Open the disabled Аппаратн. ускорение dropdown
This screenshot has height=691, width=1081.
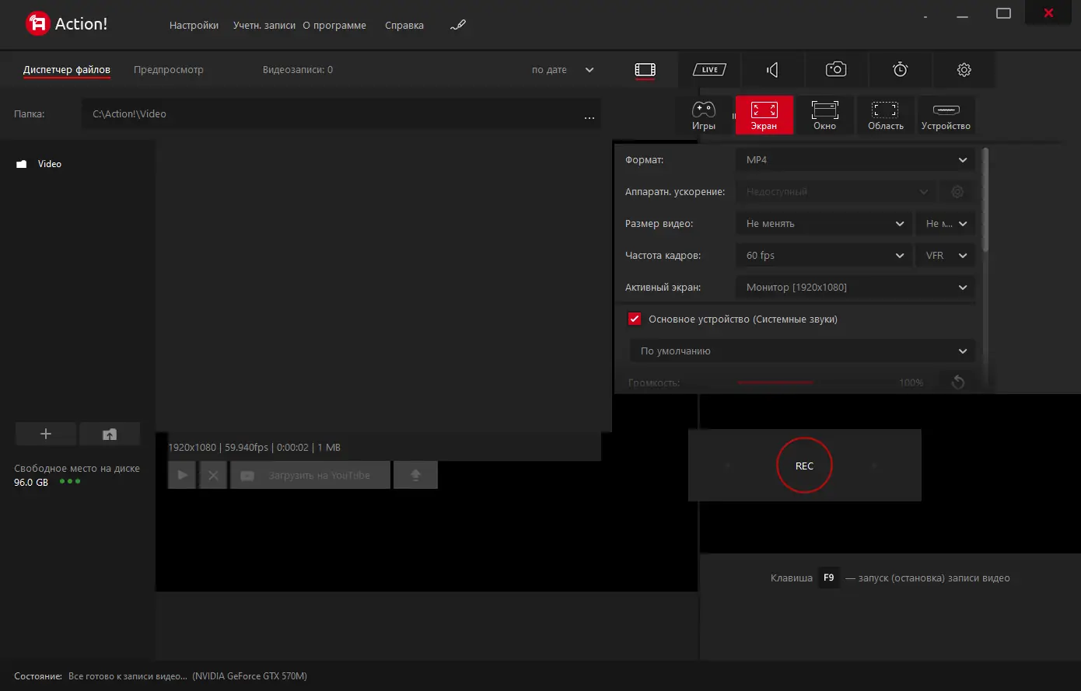pyautogui.click(x=835, y=192)
